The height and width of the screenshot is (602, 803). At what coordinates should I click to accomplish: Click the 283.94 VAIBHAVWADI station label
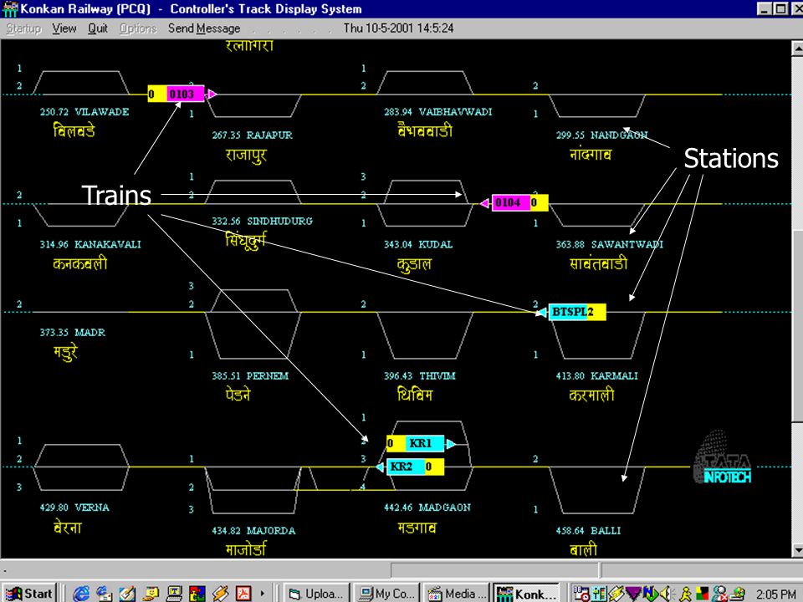pos(437,112)
